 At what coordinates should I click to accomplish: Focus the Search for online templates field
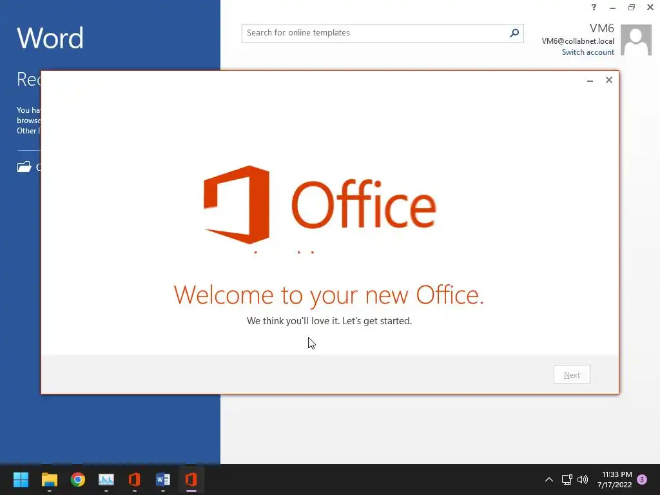[382, 33]
